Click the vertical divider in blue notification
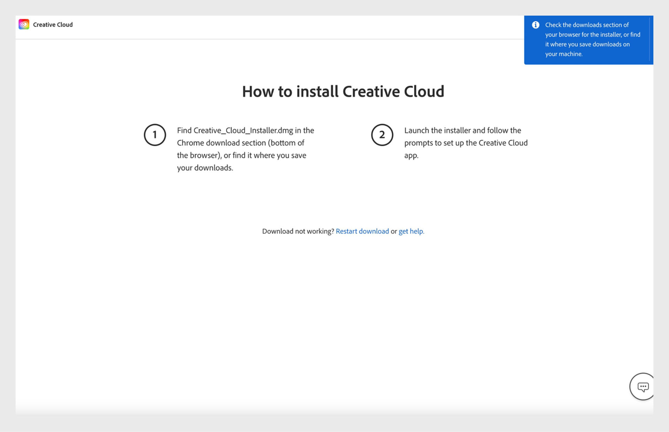The height and width of the screenshot is (432, 669). (x=649, y=40)
